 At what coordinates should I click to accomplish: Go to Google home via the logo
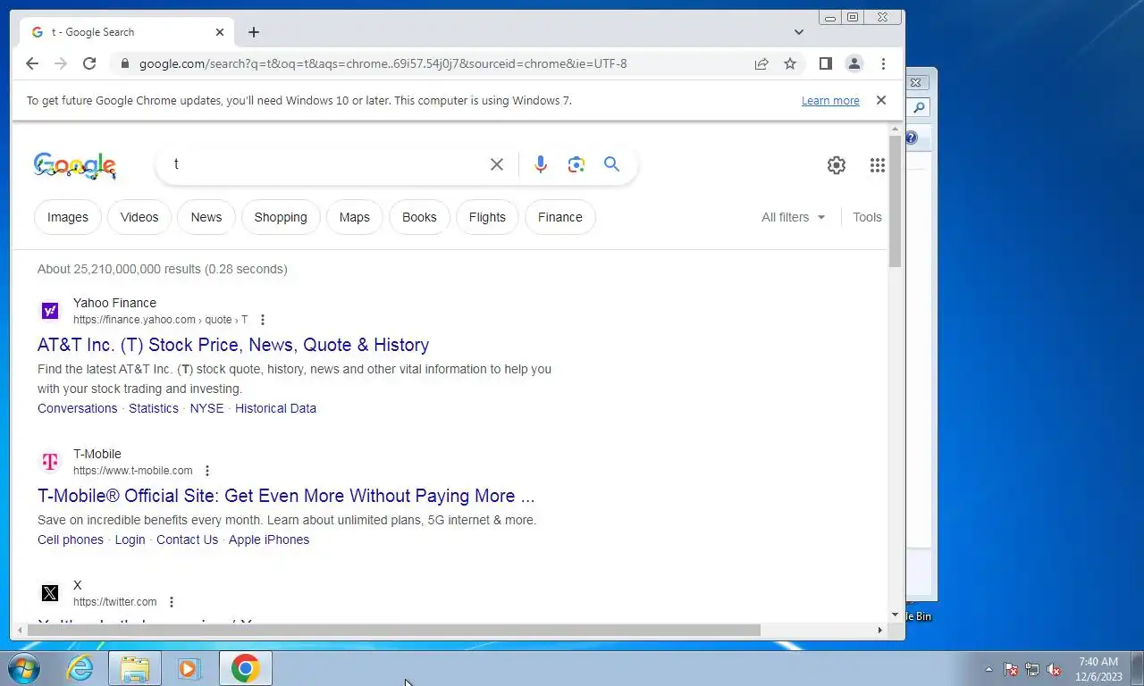click(75, 165)
